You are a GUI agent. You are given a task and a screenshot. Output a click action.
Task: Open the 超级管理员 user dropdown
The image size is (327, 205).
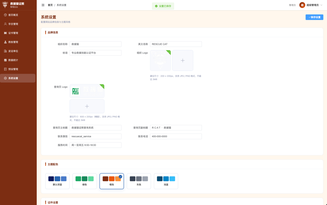click(311, 5)
